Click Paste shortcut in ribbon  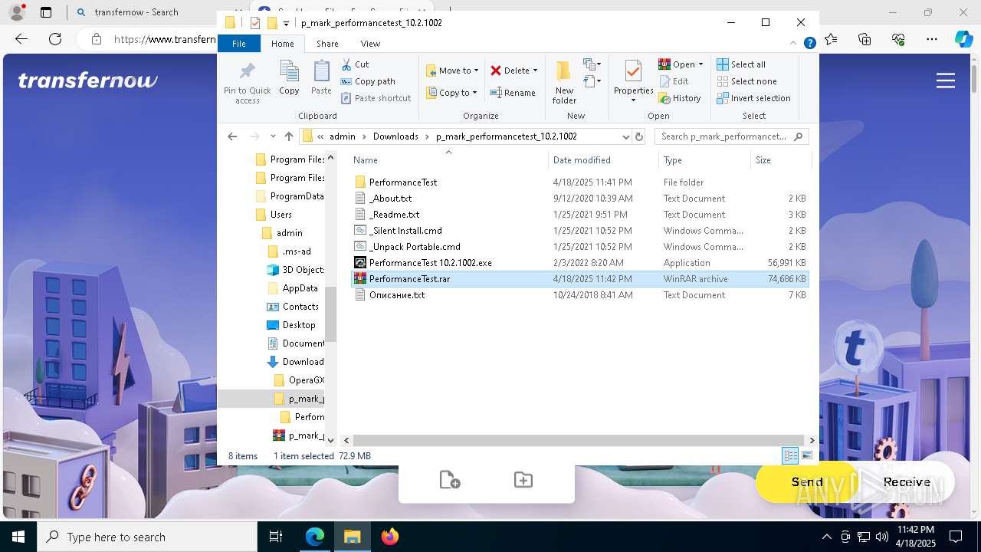376,98
